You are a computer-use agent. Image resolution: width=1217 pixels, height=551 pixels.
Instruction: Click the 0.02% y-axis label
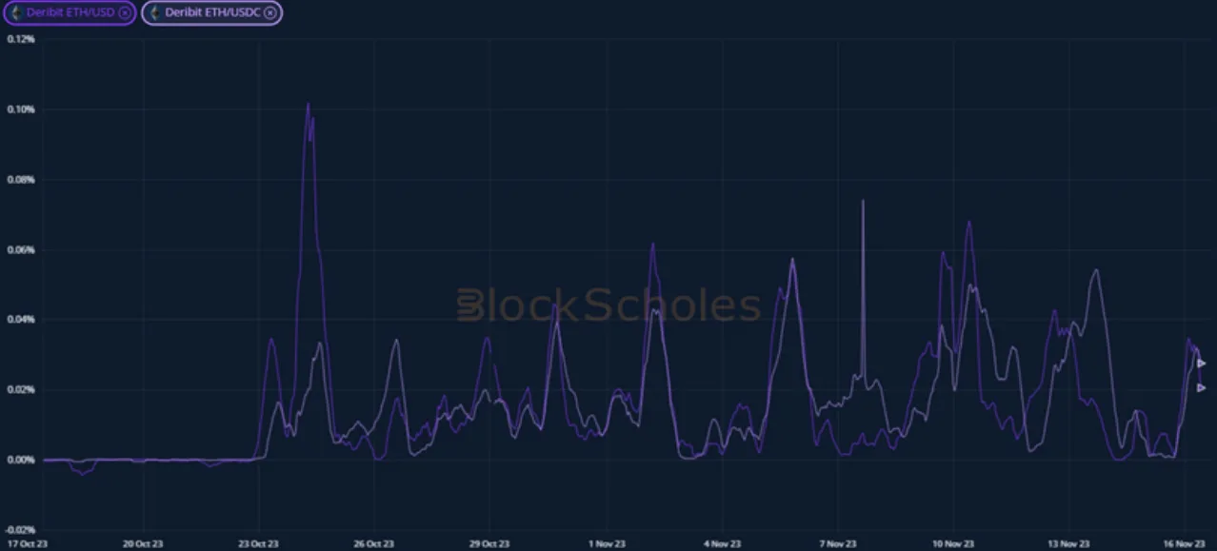(x=20, y=390)
